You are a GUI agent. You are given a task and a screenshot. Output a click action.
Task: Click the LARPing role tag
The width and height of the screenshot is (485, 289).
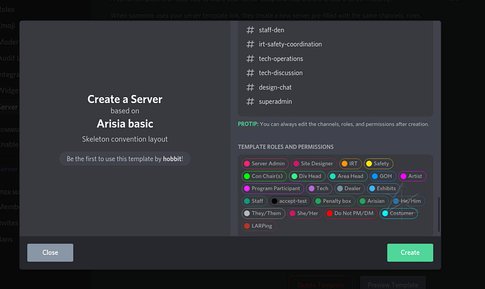click(x=259, y=226)
